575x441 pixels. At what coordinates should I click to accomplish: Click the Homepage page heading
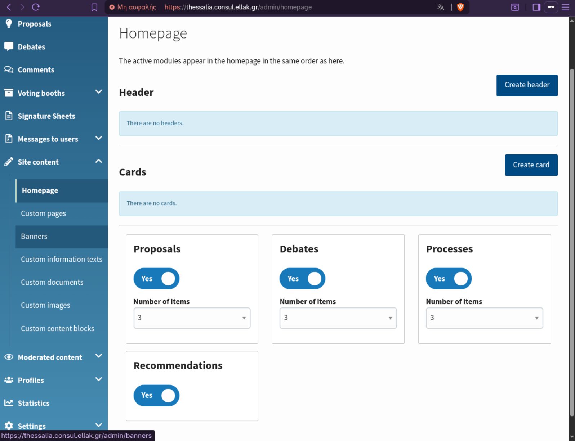click(x=153, y=33)
